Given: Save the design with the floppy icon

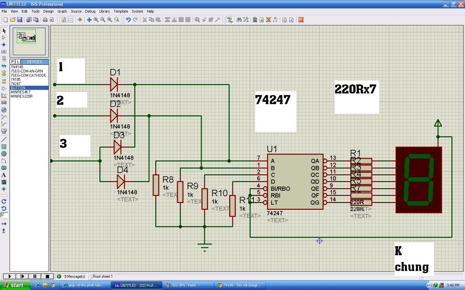Looking at the screenshot, I should (20, 20).
